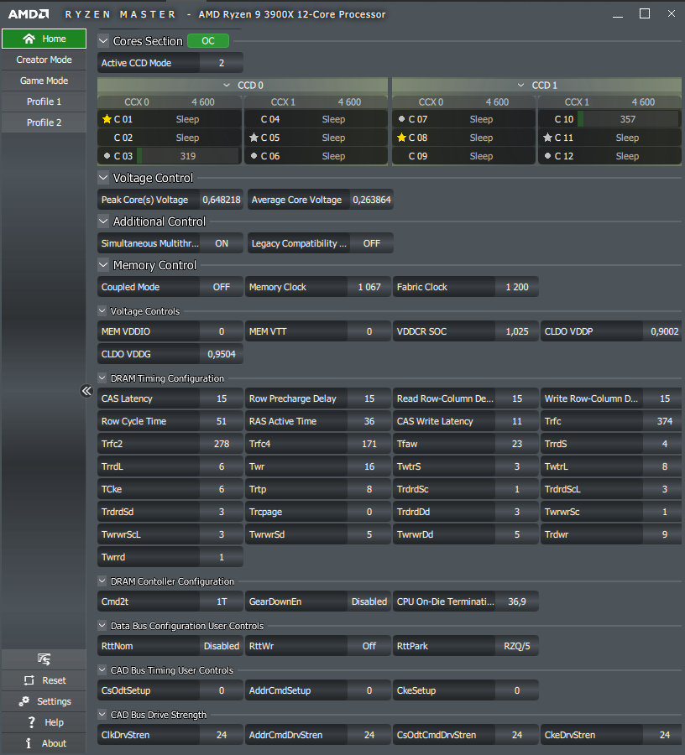Open Profile 2
Viewport: 685px width, 755px height.
(x=44, y=122)
